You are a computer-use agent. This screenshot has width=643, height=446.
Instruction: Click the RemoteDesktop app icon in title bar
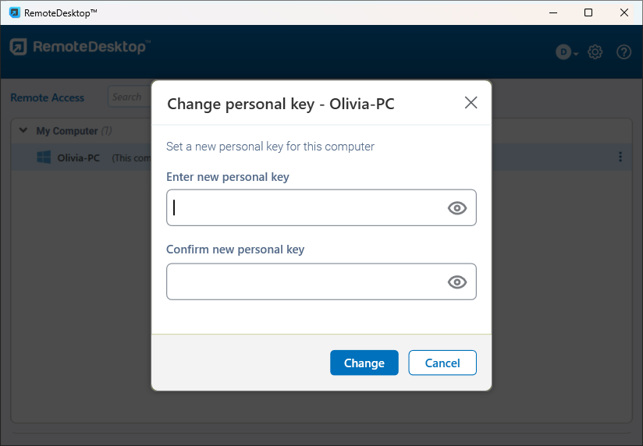(x=14, y=12)
